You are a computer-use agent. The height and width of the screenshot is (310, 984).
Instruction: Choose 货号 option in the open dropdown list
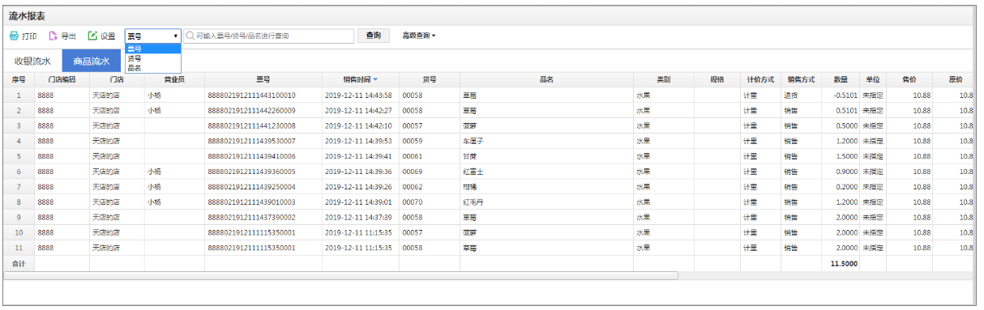153,58
